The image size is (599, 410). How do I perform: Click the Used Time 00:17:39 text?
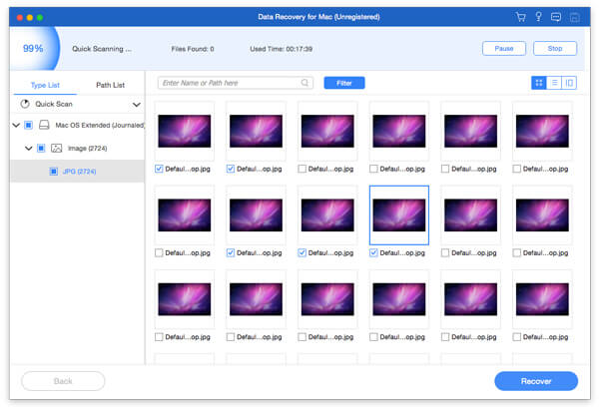click(x=282, y=49)
